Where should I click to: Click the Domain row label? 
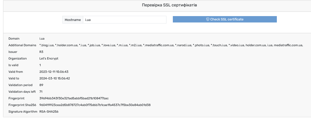14,39
